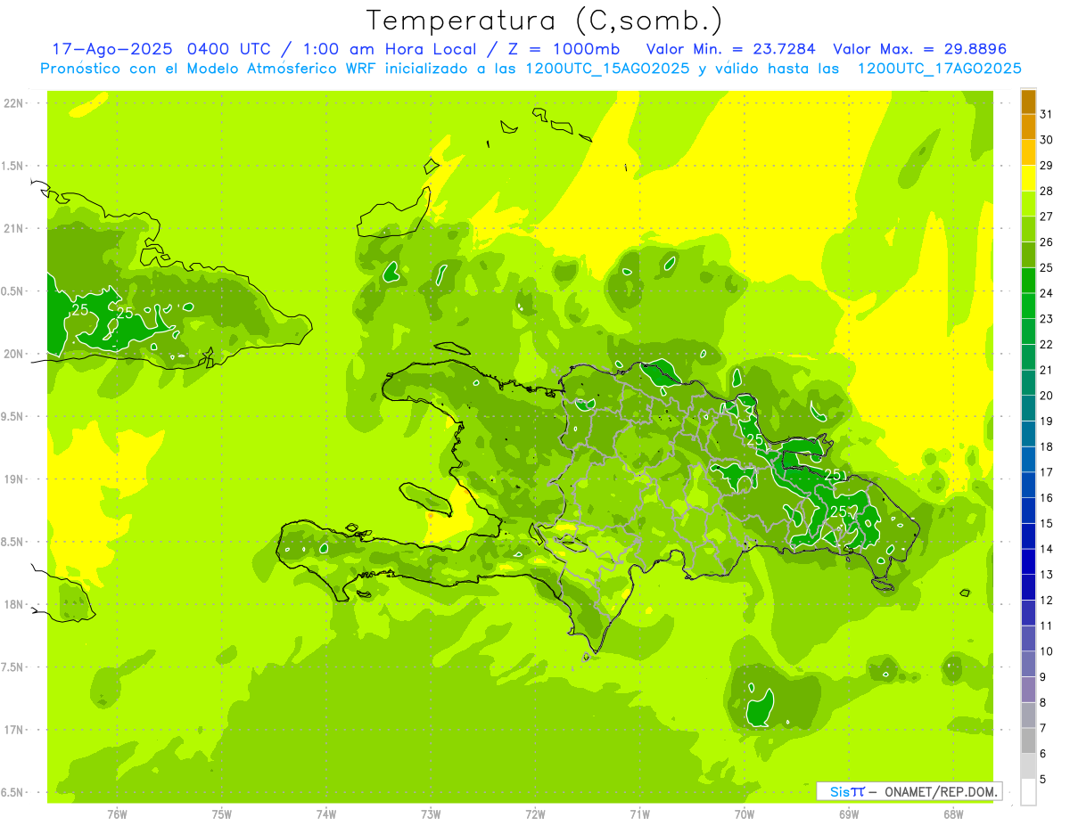Pick the lime swatch between 27 and 28
Viewport: 1070px width, 826px height.
[x=1028, y=204]
